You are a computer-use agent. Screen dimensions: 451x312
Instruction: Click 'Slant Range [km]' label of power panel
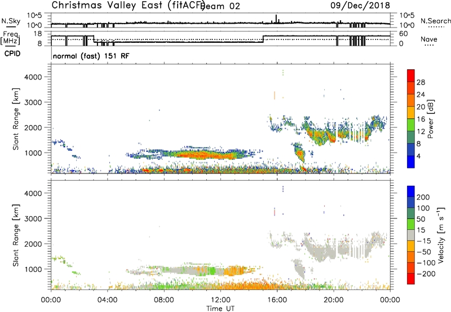[16, 119]
